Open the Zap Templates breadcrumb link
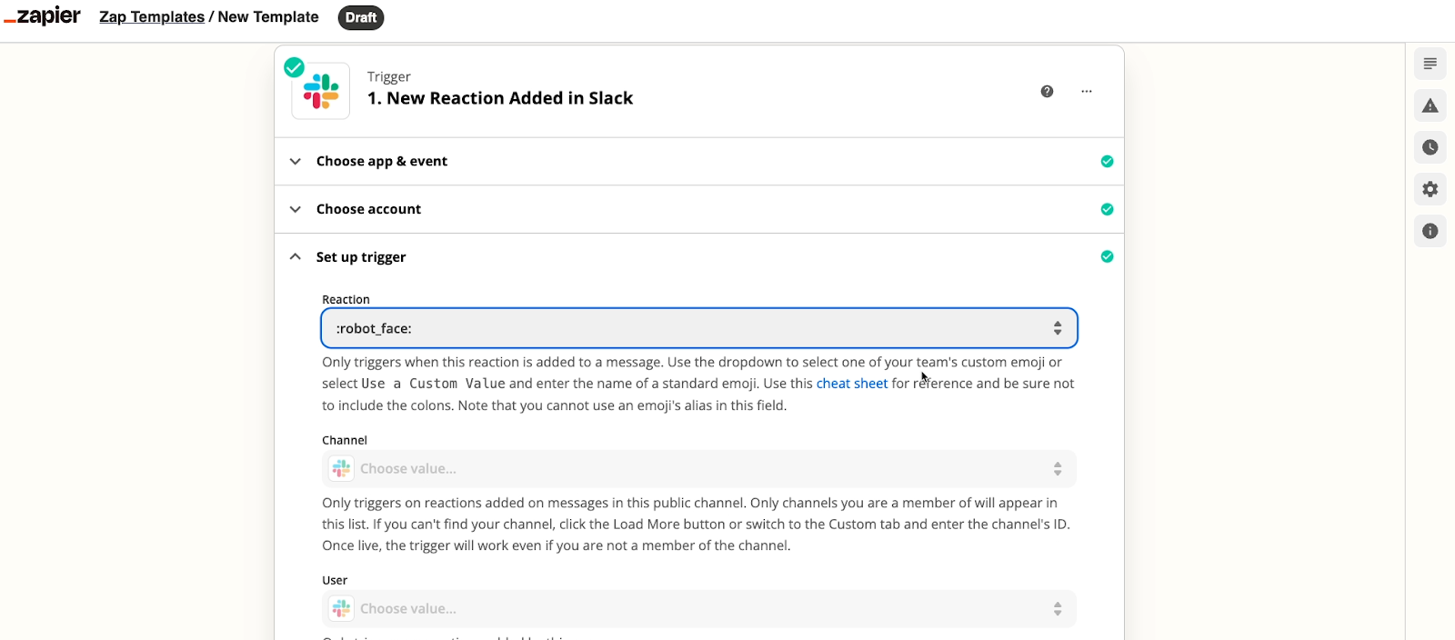The image size is (1455, 640). [x=152, y=17]
